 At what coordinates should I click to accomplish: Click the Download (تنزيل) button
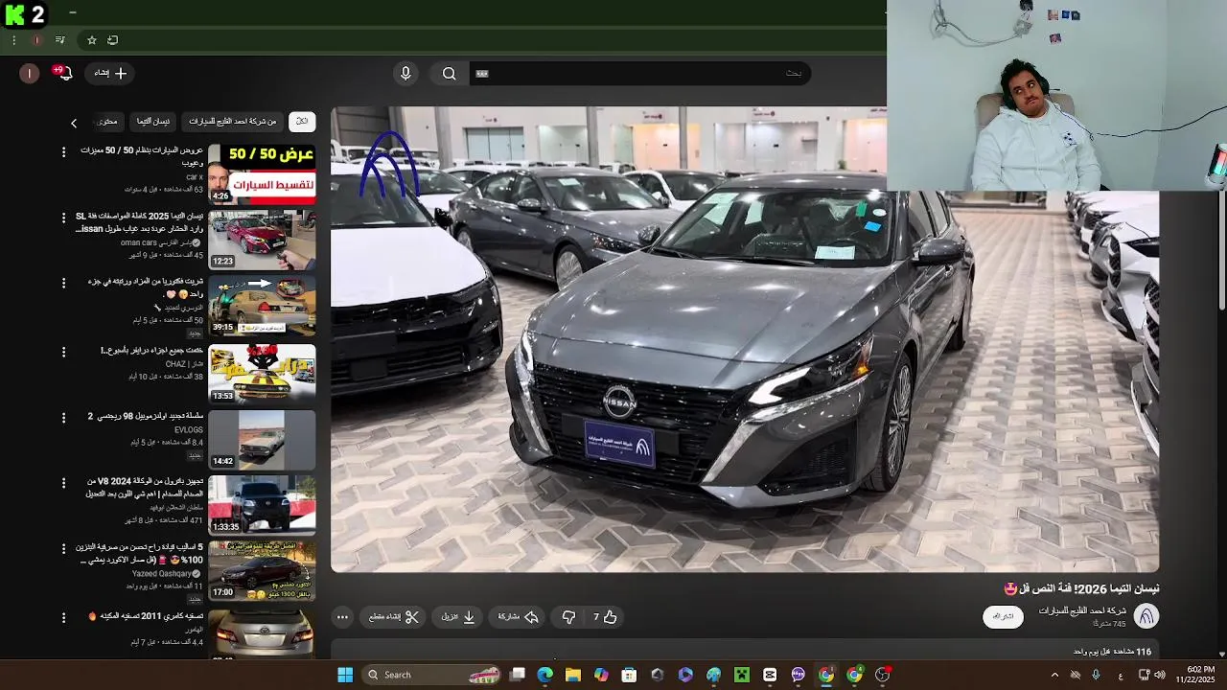(458, 617)
